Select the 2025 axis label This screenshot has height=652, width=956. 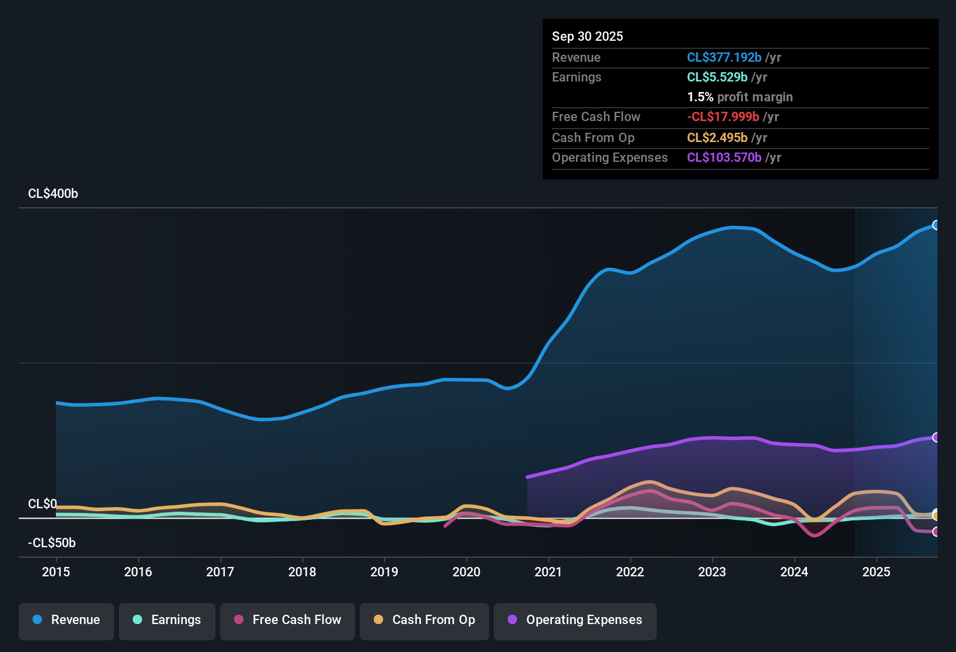coord(877,572)
